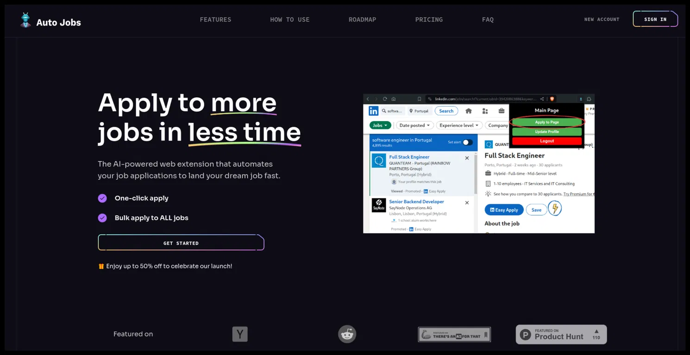Open the Y Combinator featured logo
Image resolution: width=690 pixels, height=355 pixels.
coord(240,334)
